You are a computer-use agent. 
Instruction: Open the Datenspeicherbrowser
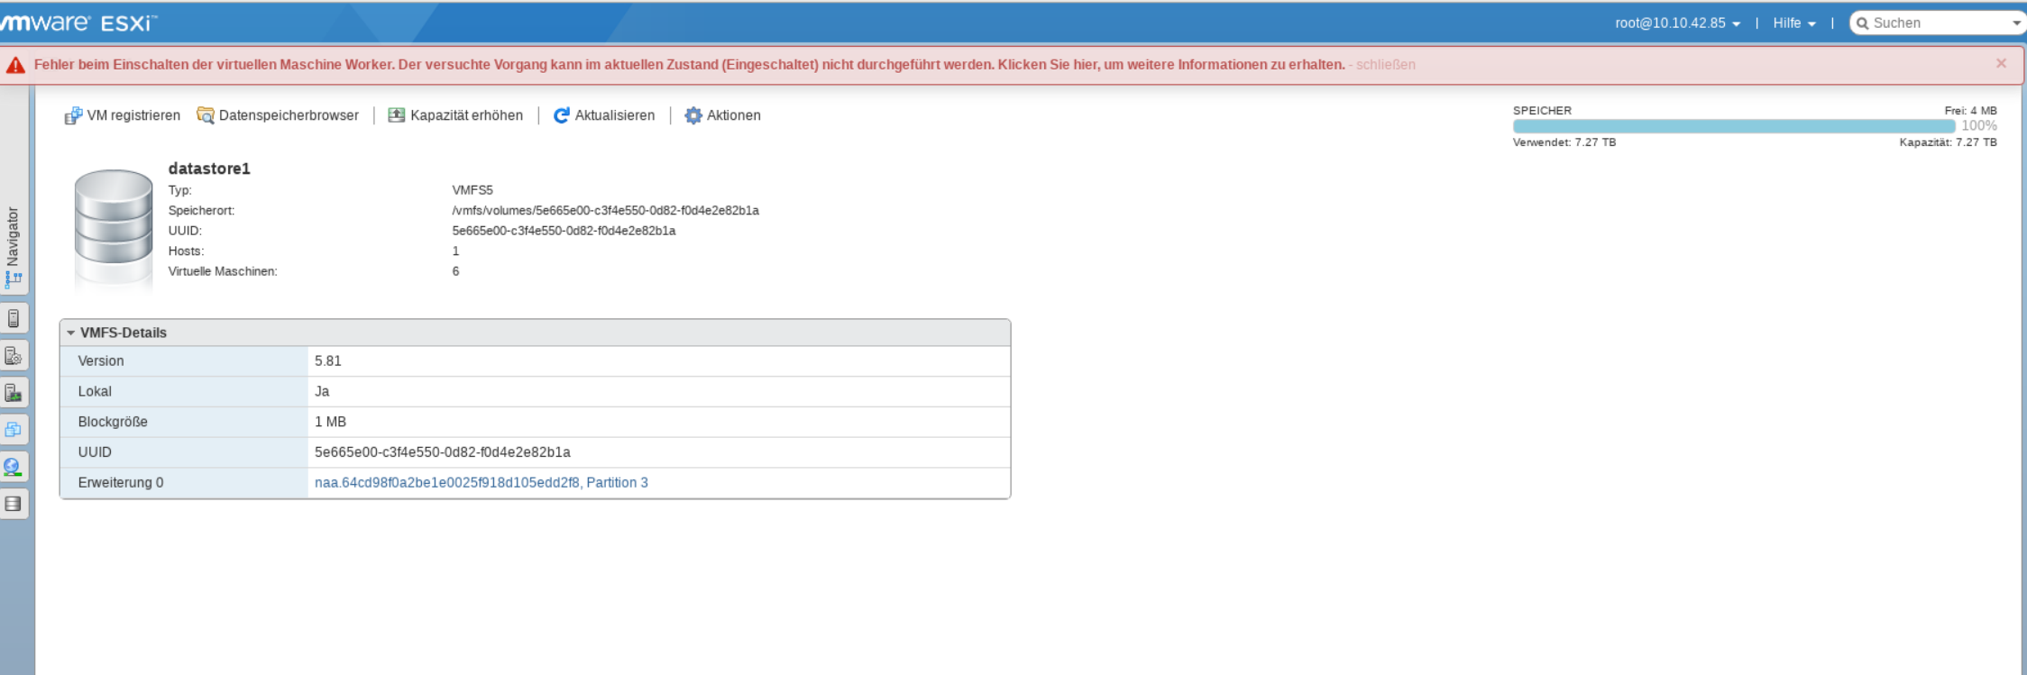[x=206, y=116]
